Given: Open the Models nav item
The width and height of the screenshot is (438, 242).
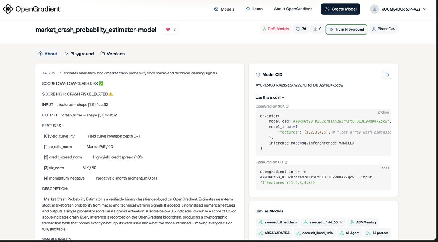Looking at the screenshot, I should (224, 9).
